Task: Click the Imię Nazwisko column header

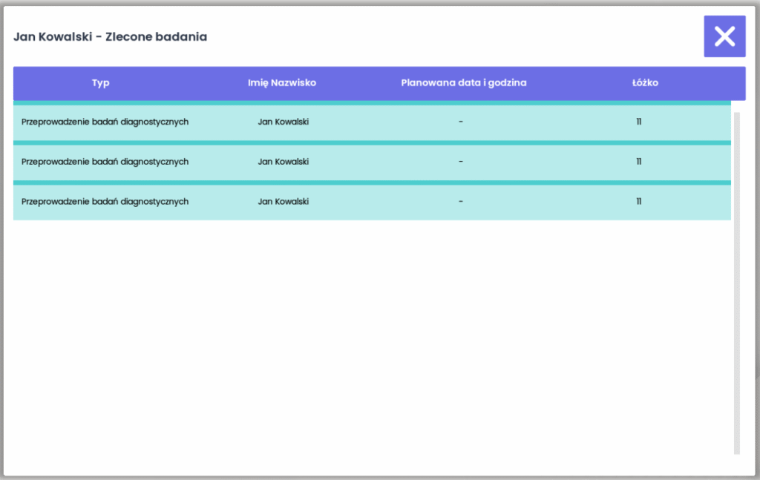Action: pos(282,83)
